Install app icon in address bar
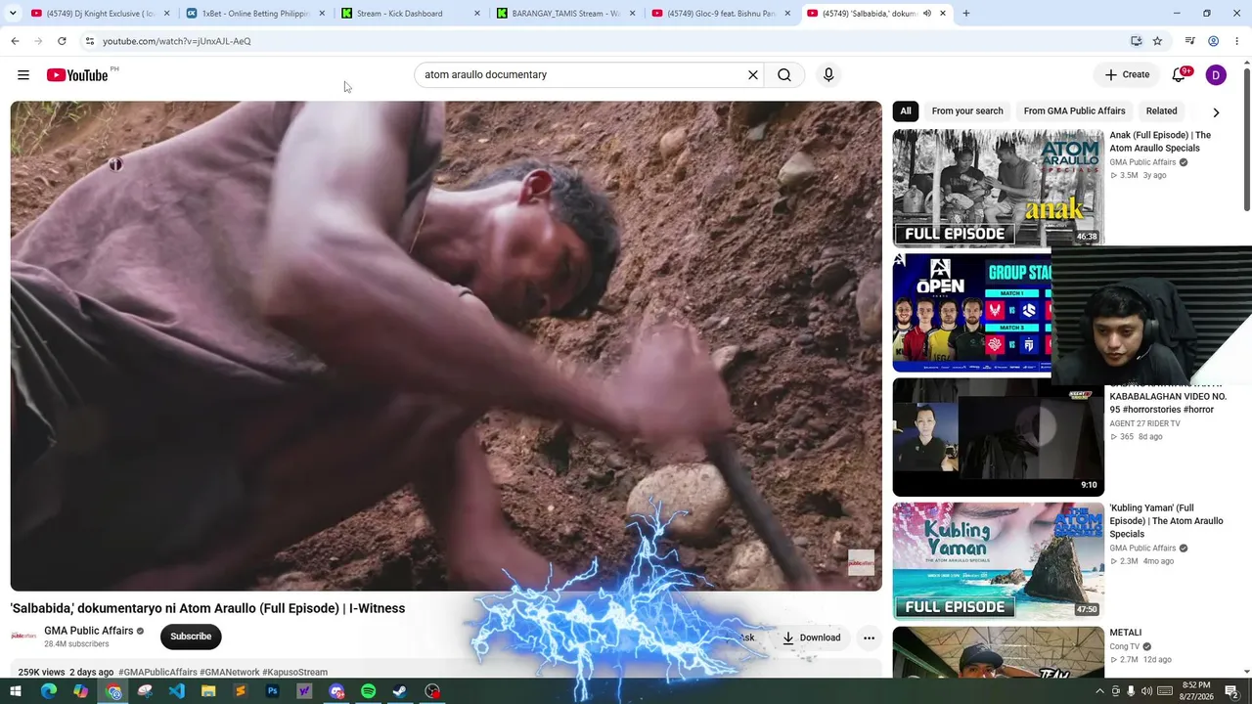This screenshot has width=1252, height=704. click(x=1136, y=41)
